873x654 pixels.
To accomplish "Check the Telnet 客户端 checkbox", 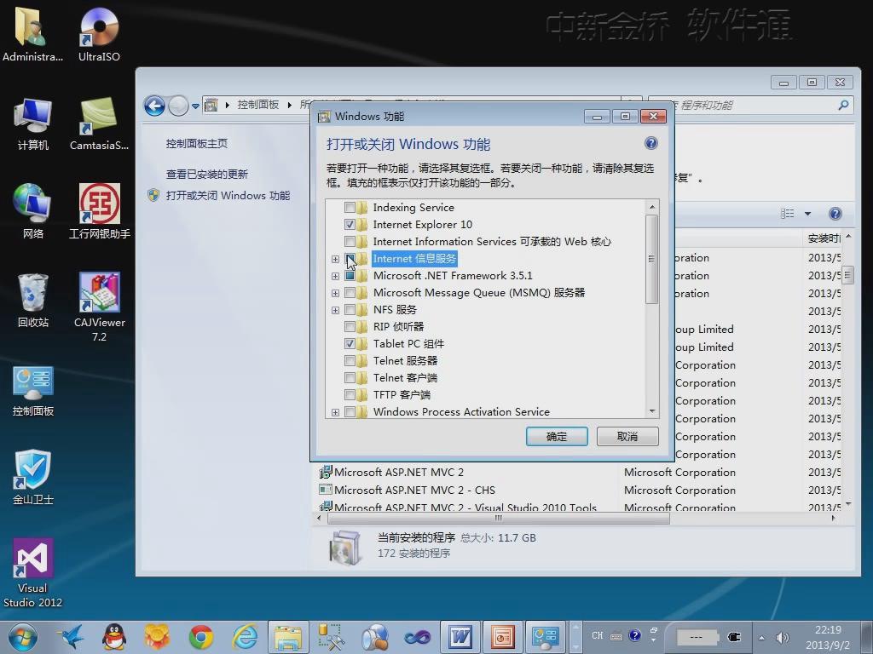I will pos(350,377).
